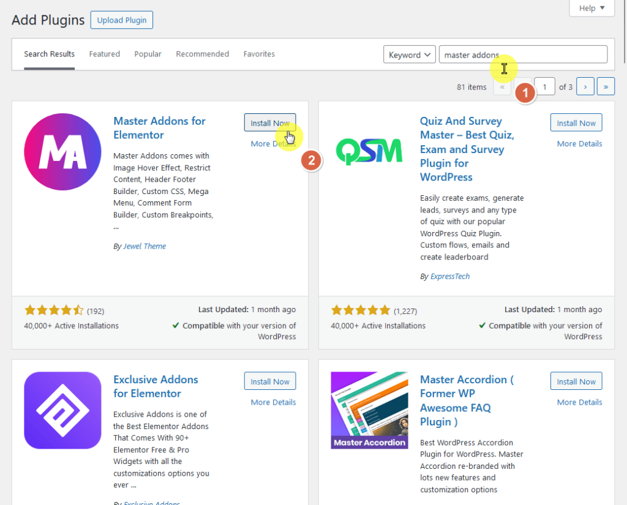Click the QSM plugin logo
Image resolution: width=627 pixels, height=505 pixels.
(369, 152)
